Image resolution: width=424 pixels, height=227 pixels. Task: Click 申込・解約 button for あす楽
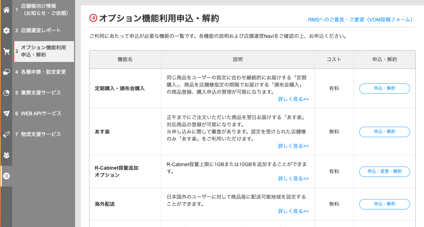coord(385,132)
